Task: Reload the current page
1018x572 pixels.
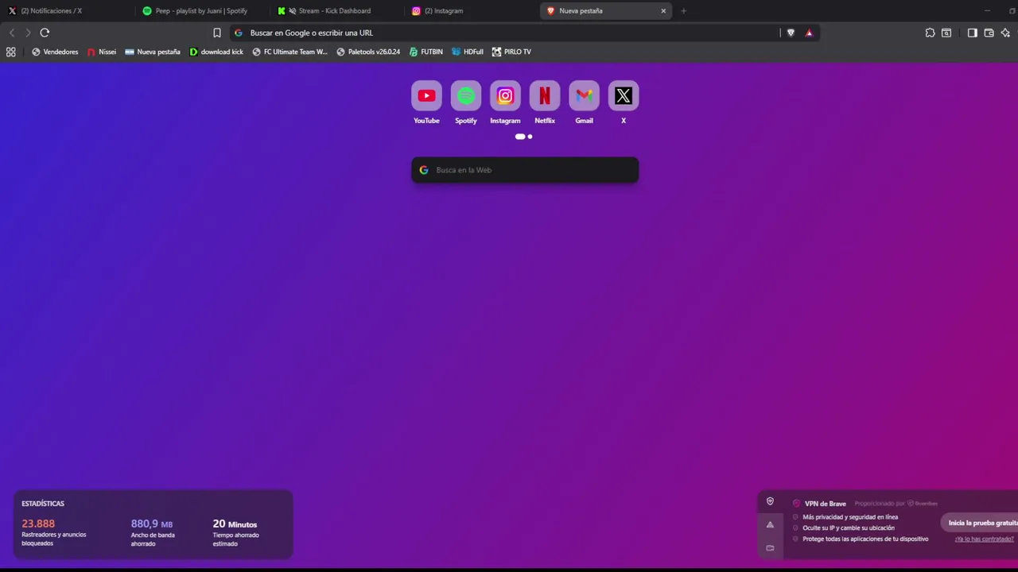Action: coord(45,33)
